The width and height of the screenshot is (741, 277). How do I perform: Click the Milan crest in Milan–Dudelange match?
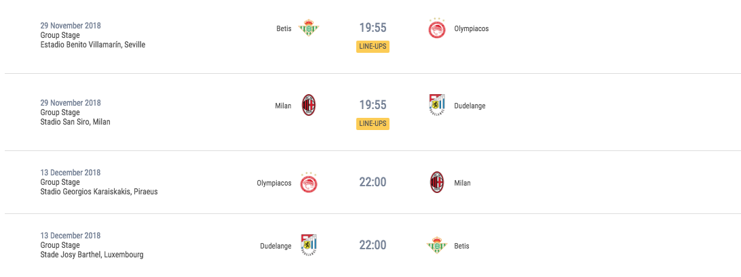coord(309,106)
